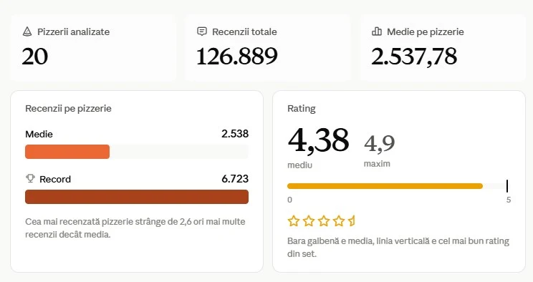This screenshot has width=533, height=282.
Task: Click the orange Medie progress bar
Action: [67, 152]
